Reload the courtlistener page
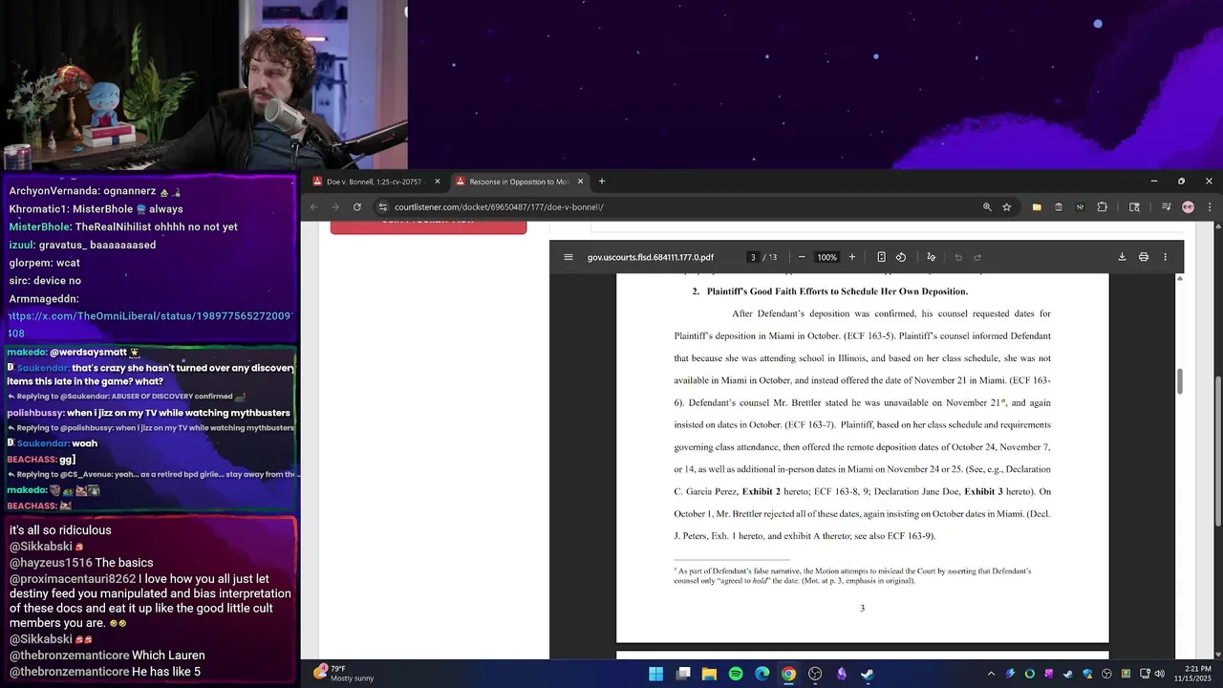This screenshot has width=1223, height=688. 357,206
